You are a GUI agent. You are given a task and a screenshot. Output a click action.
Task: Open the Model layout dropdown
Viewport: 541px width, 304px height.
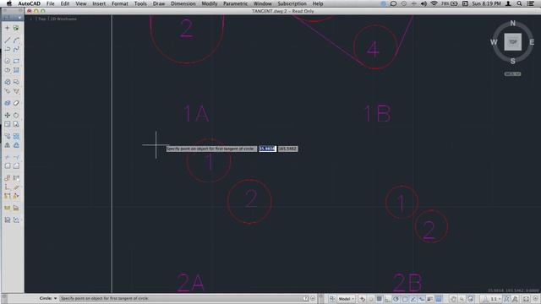tap(347, 299)
